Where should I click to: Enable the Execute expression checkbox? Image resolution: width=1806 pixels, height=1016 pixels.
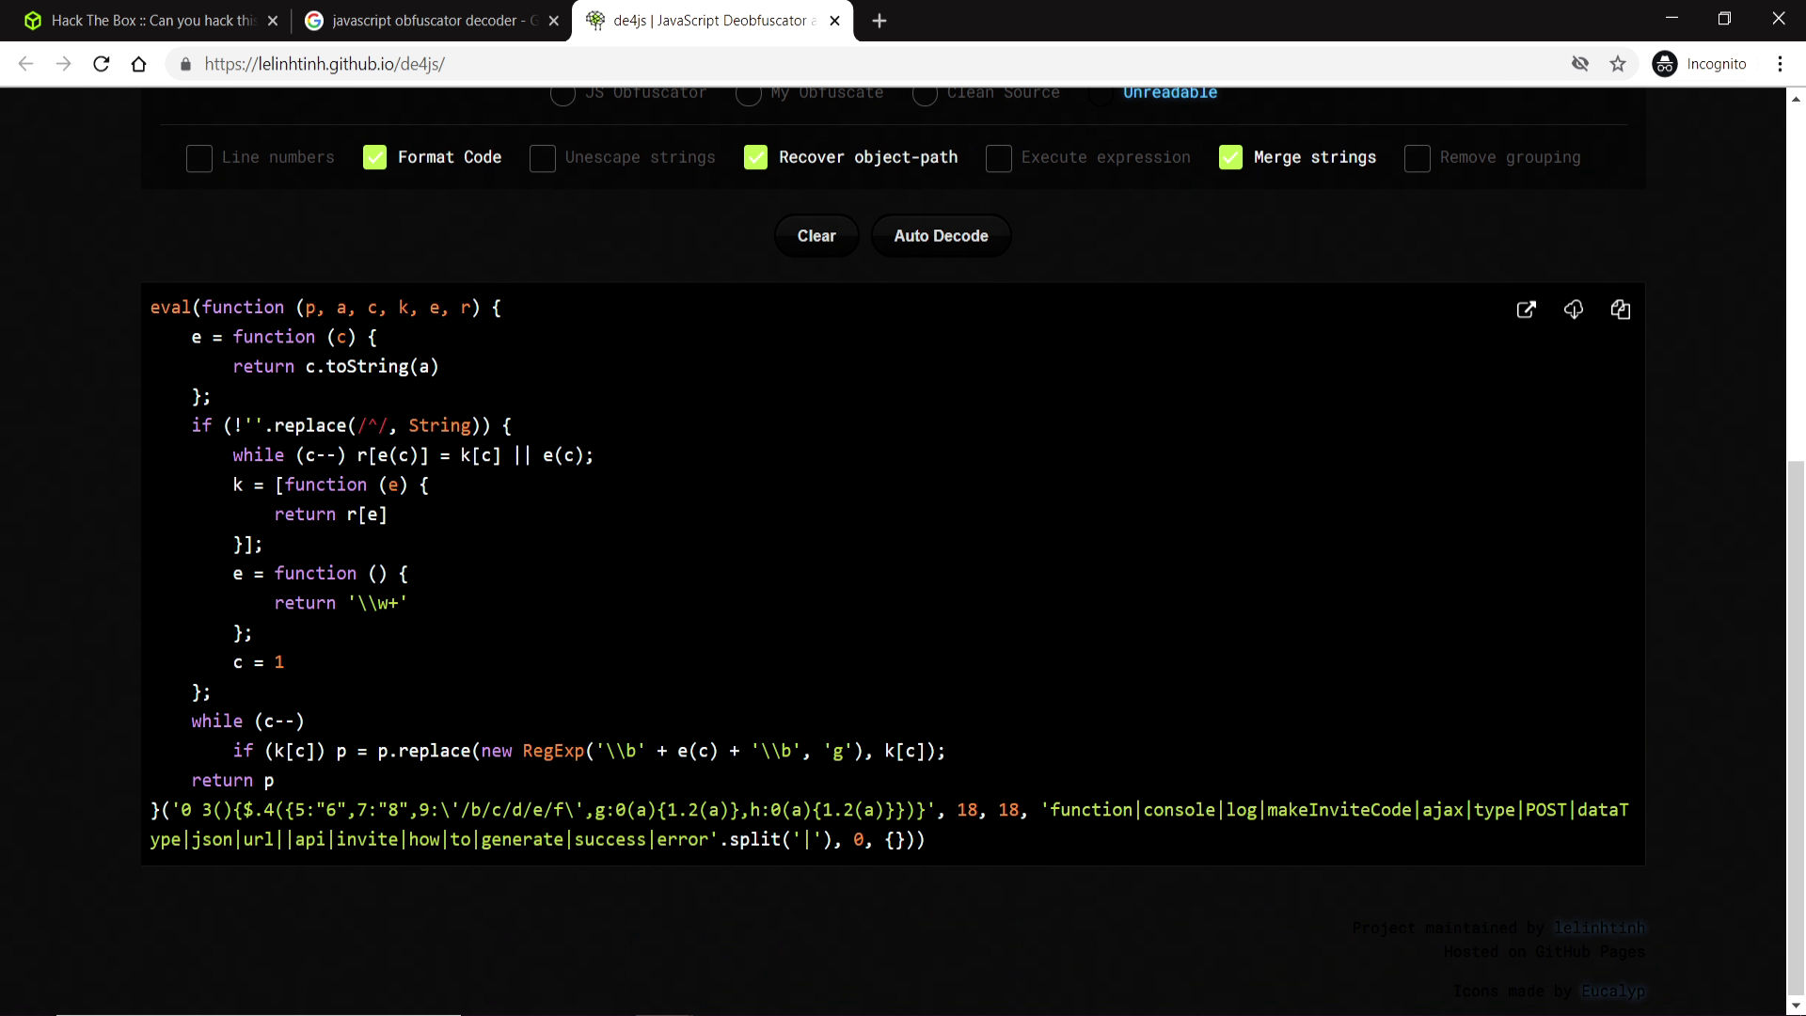(999, 158)
